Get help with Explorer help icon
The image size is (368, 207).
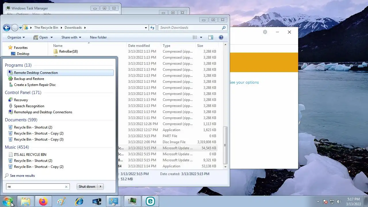pos(221,37)
